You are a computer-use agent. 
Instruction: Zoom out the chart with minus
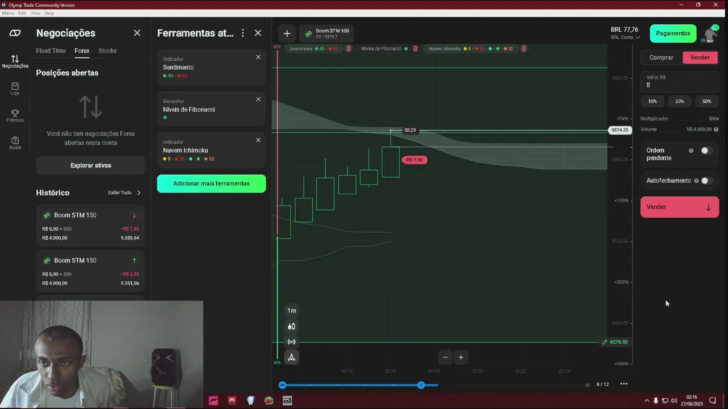click(445, 357)
